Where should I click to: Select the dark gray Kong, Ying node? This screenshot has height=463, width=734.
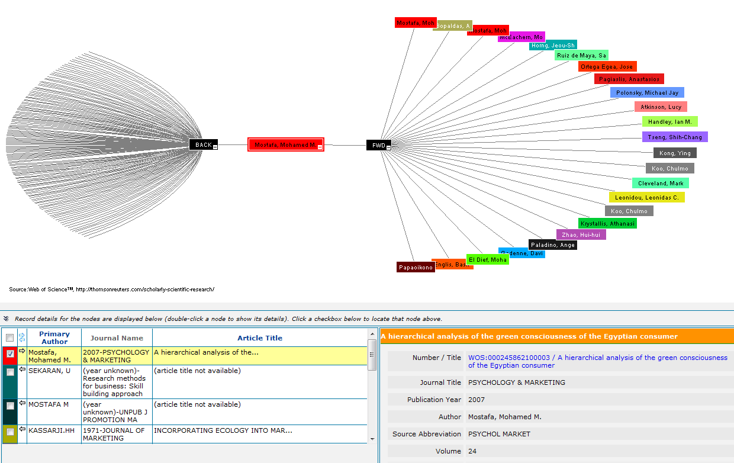coord(675,153)
